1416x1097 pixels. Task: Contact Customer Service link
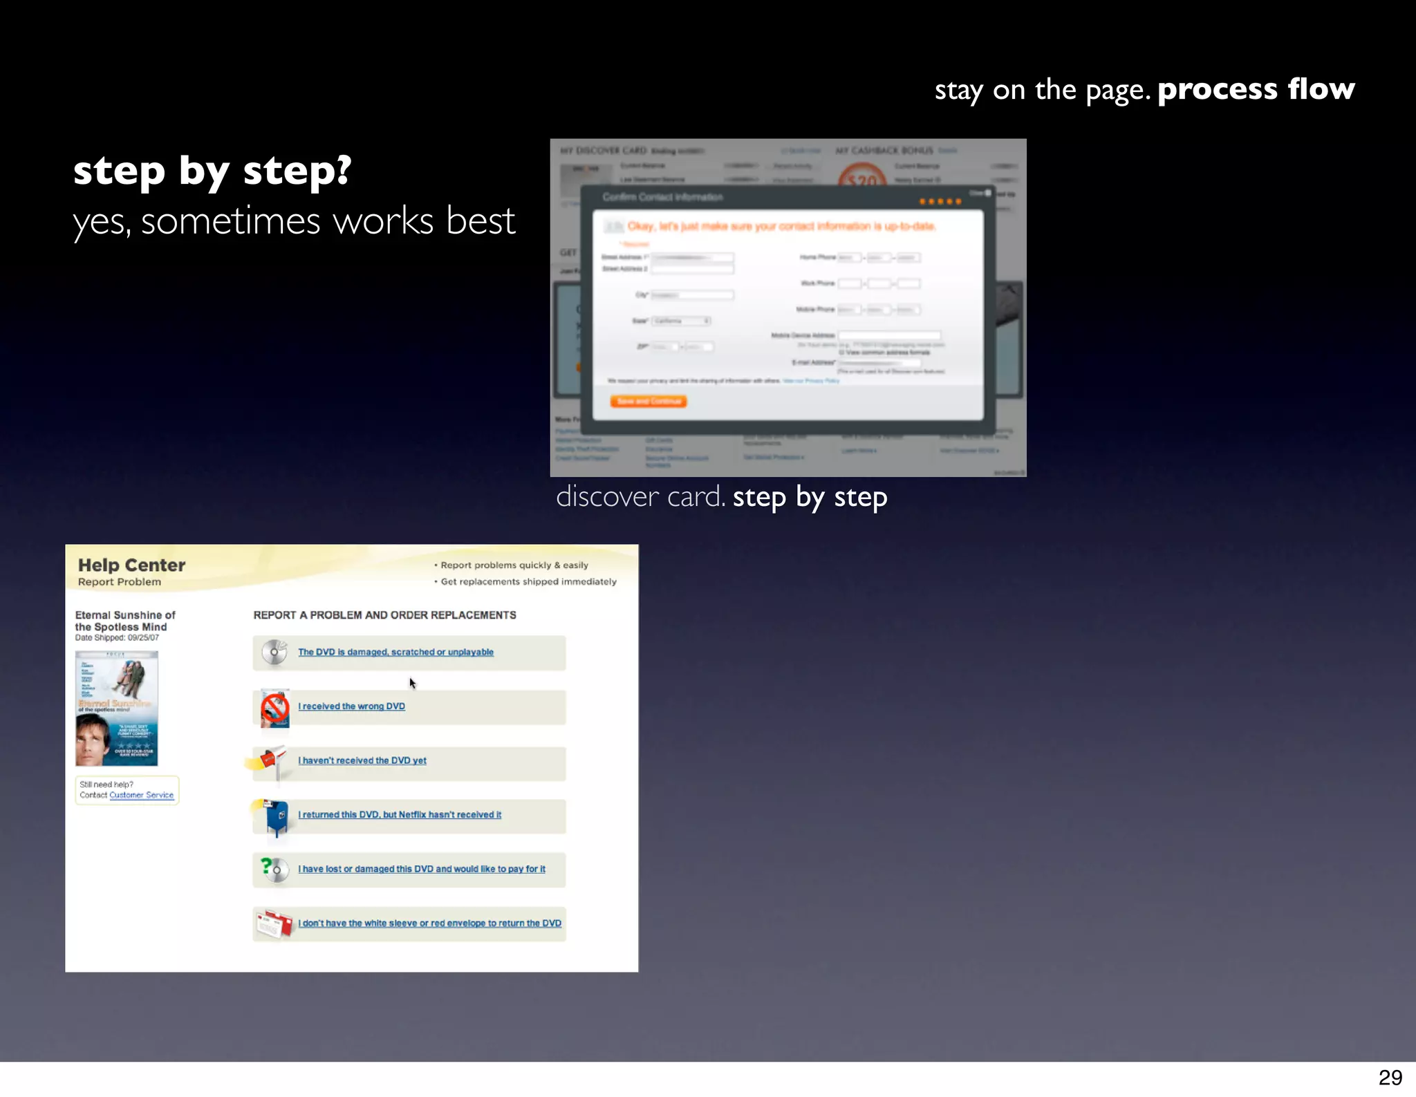click(x=142, y=795)
